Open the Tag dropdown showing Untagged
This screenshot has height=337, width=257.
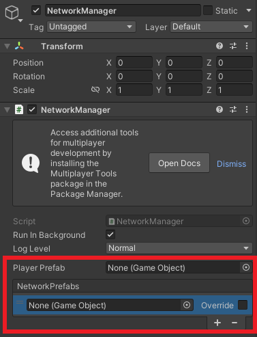(91, 27)
